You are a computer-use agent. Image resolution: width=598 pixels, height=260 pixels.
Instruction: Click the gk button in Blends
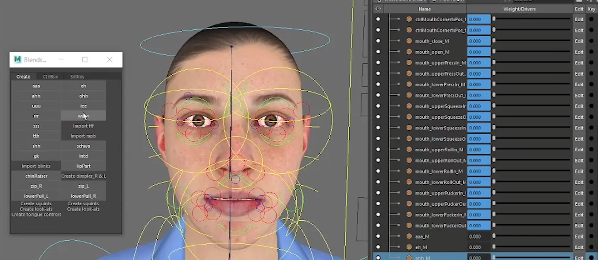36,156
